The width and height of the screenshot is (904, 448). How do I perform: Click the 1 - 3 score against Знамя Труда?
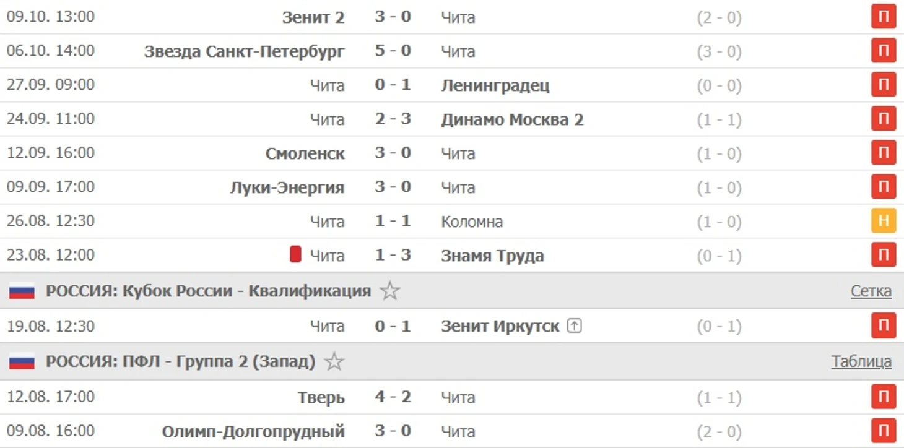393,255
